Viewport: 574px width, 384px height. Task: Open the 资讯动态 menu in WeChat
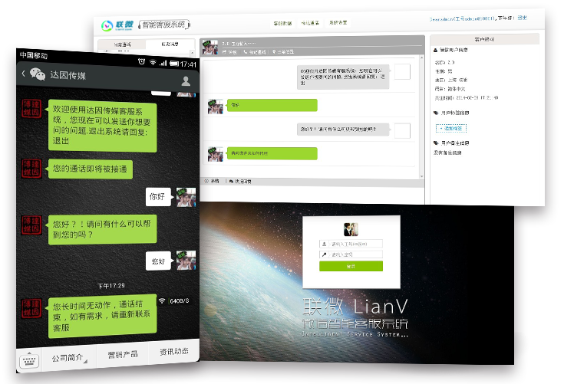click(x=173, y=352)
